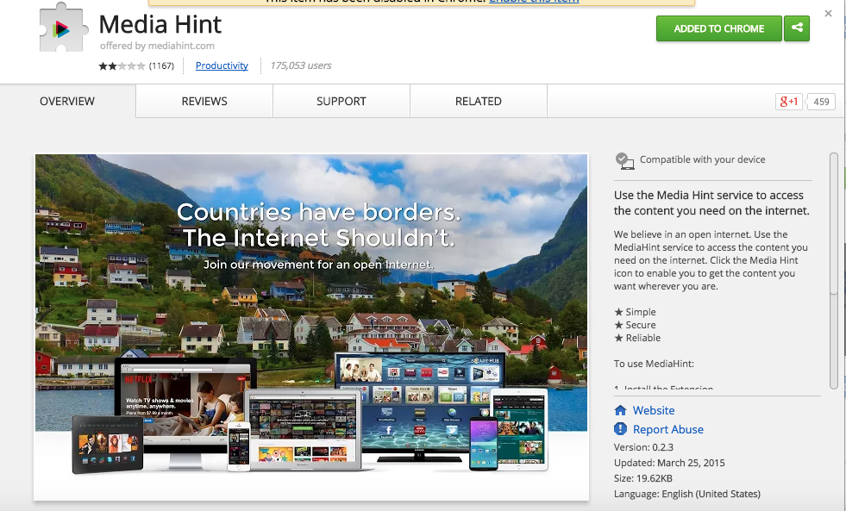846x511 pixels.
Task: Click the Media Hint puzzle-piece extension icon
Action: coord(63,28)
